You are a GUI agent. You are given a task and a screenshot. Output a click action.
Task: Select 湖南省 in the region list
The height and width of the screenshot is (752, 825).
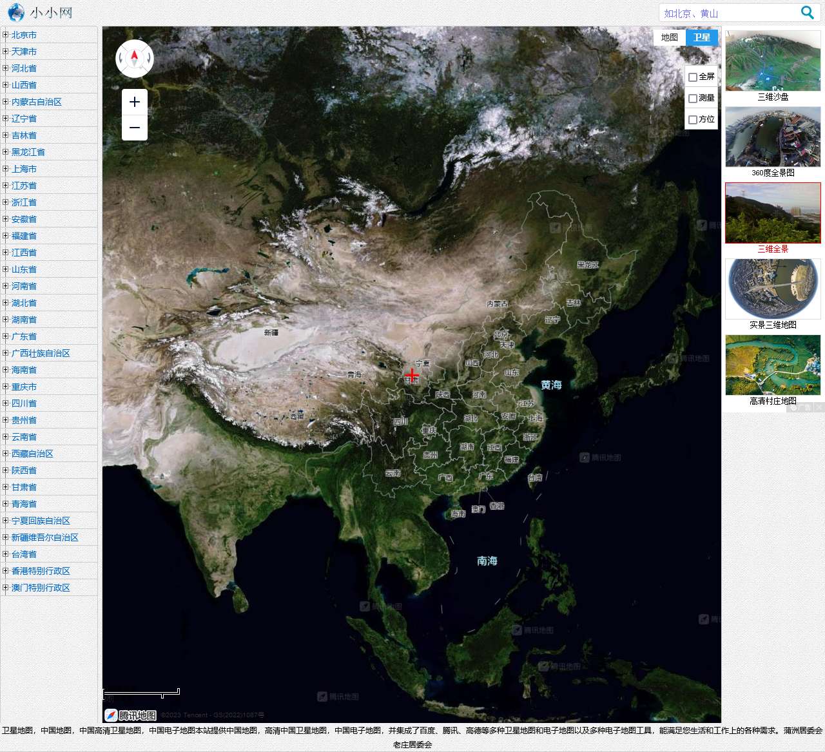pyautogui.click(x=24, y=320)
